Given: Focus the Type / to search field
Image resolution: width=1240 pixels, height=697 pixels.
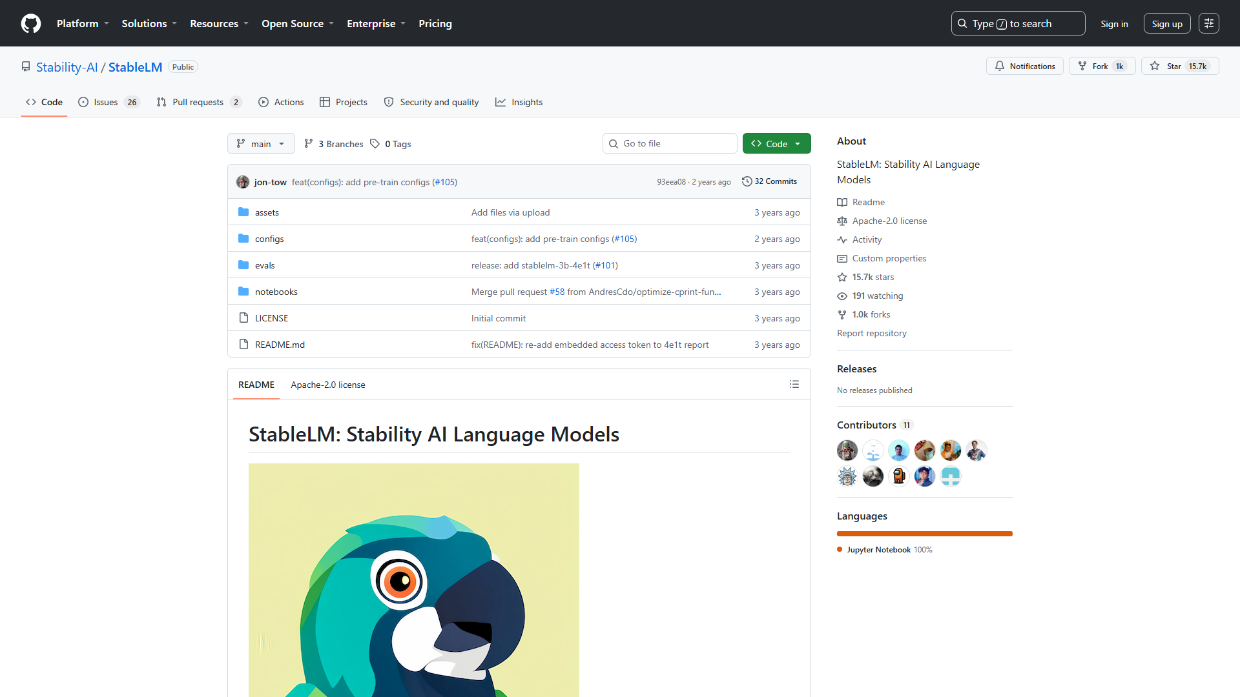Looking at the screenshot, I should tap(1018, 23).
